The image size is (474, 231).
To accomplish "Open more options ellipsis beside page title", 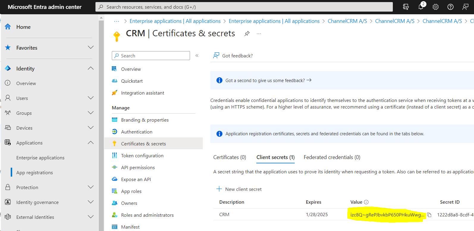I will (x=259, y=34).
